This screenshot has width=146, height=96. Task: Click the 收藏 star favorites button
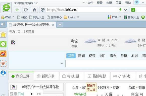[6, 17]
